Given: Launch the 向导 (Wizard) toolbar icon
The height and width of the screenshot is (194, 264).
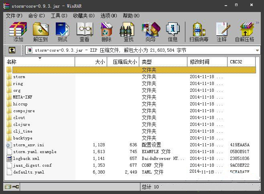Looking at the screenshot, I should point(150,32).
